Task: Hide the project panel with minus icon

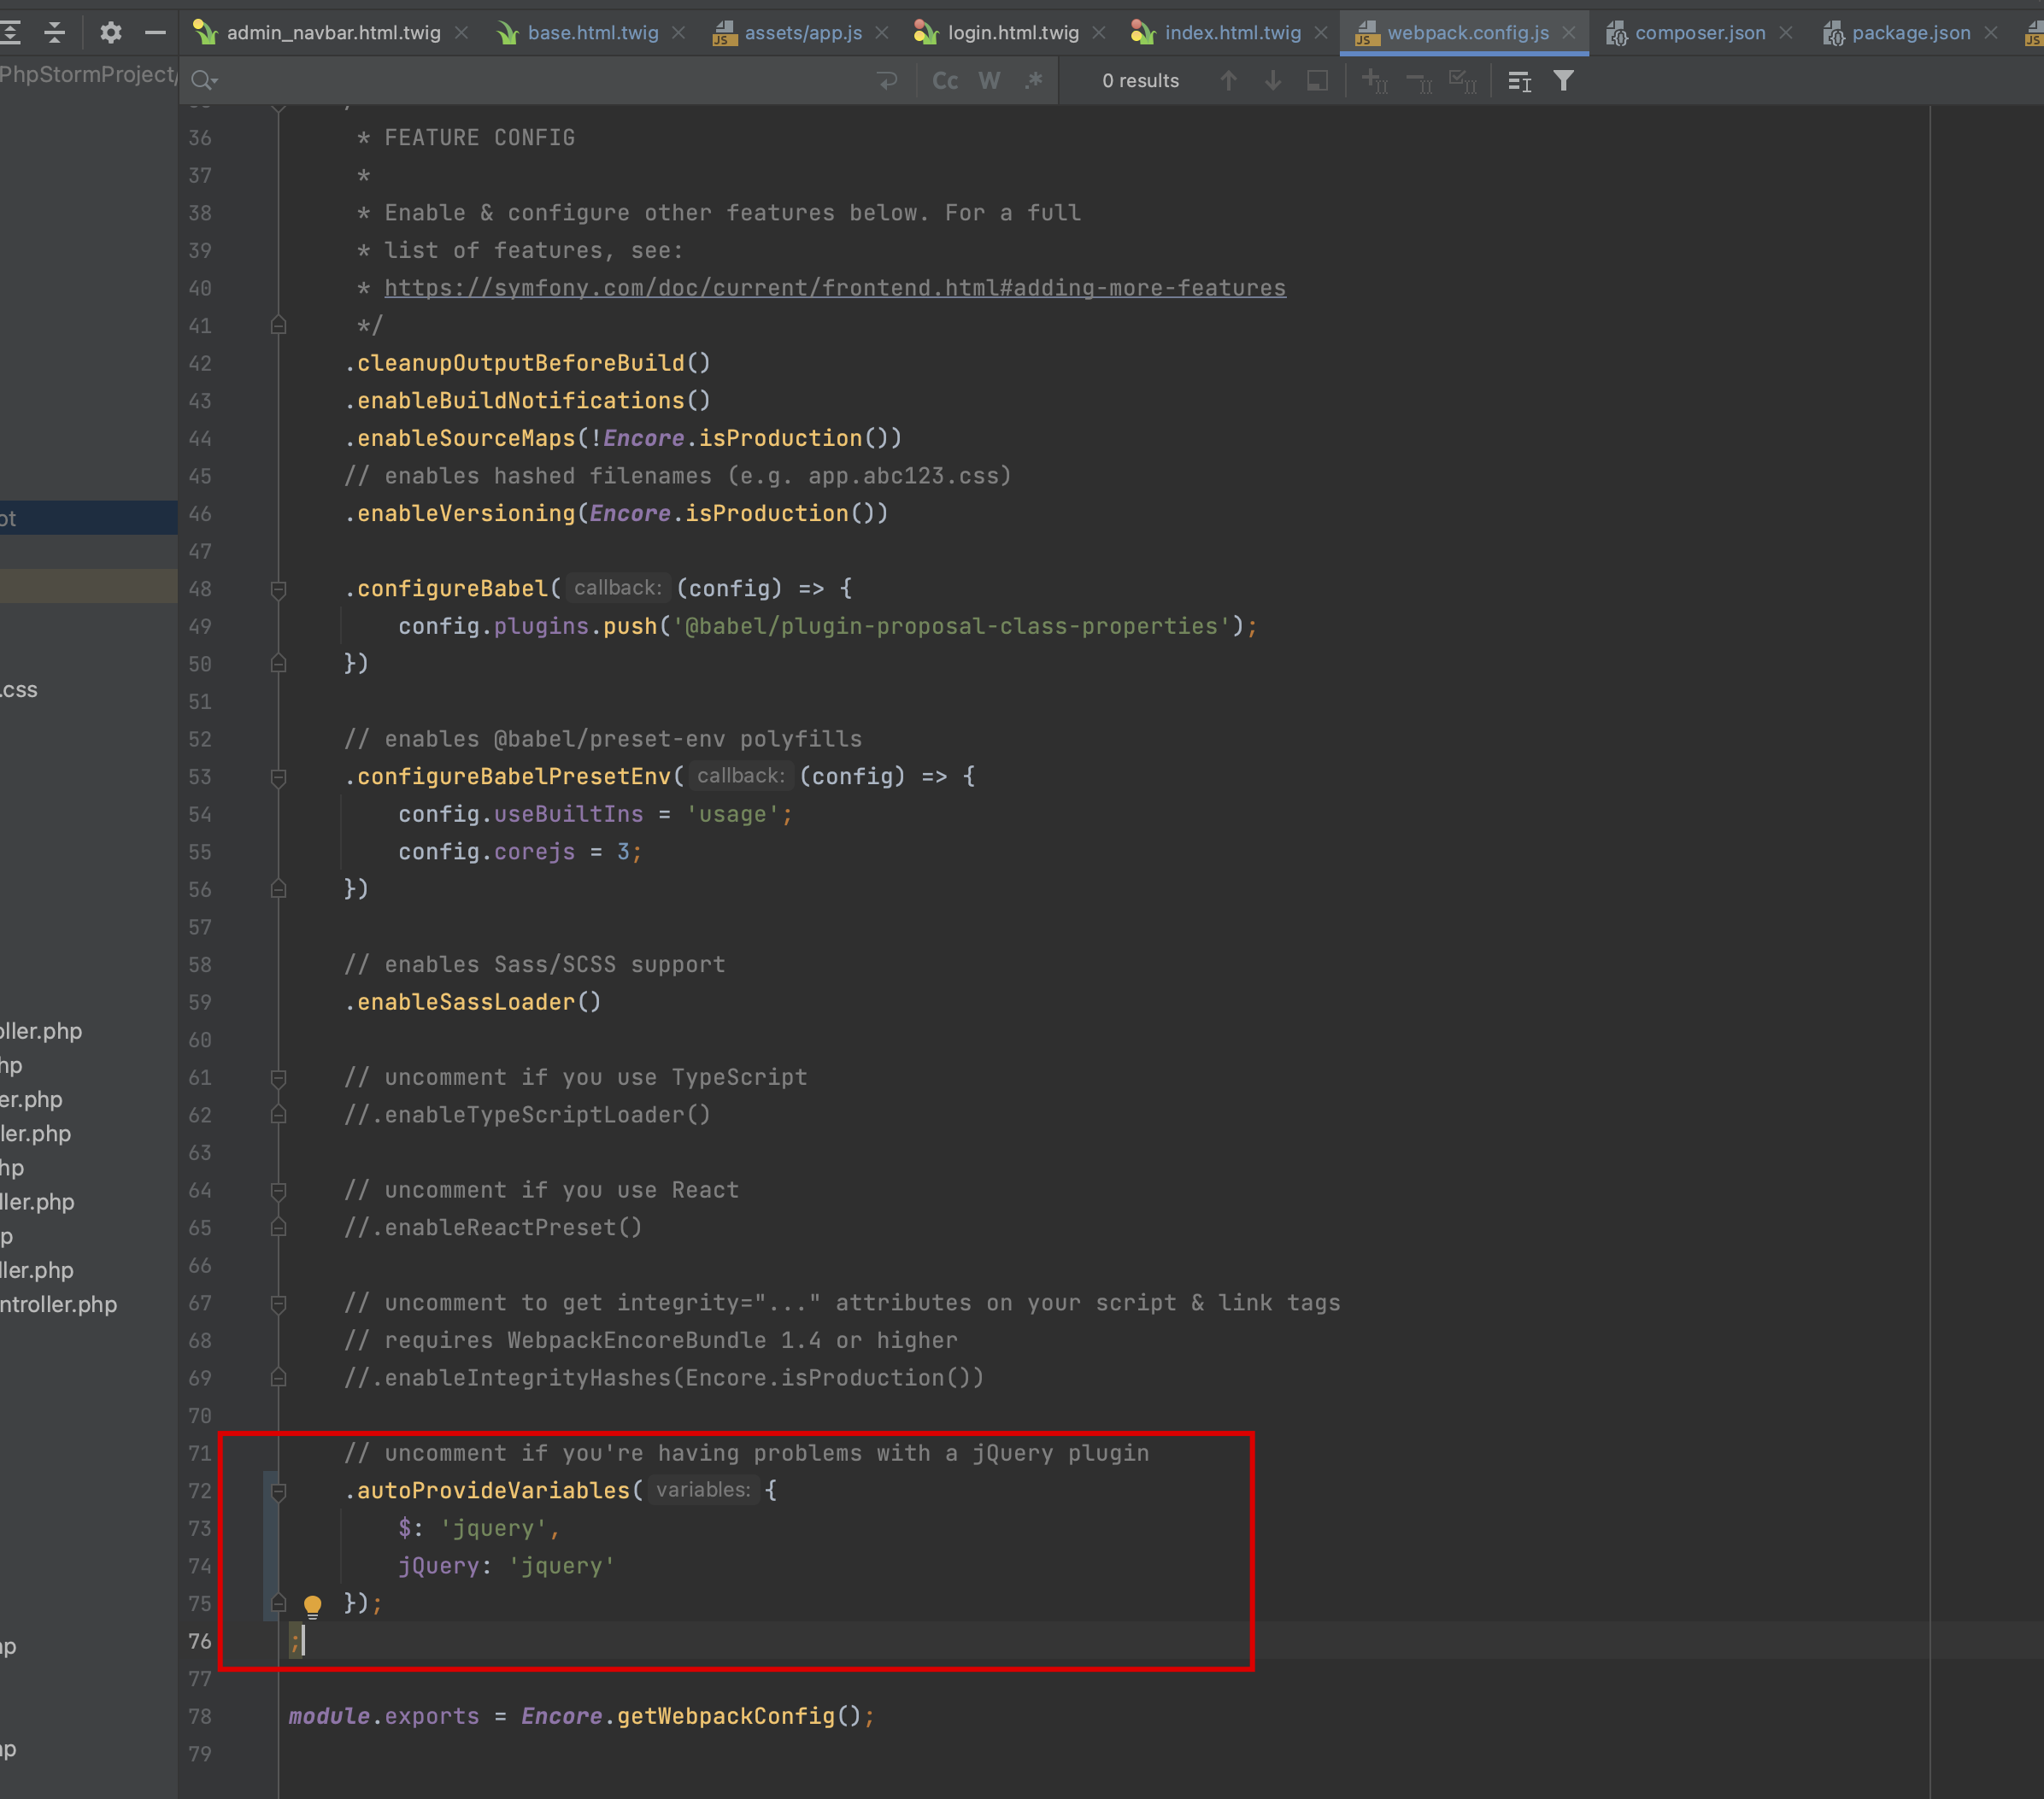Action: [155, 32]
